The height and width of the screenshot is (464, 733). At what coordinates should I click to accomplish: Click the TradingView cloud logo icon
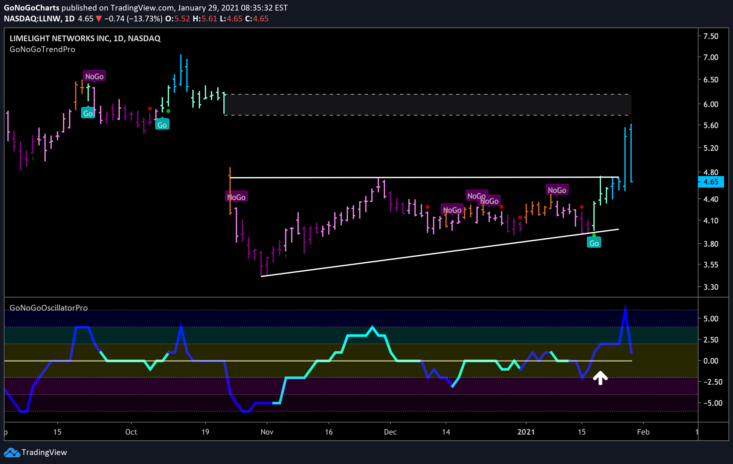tap(12, 452)
